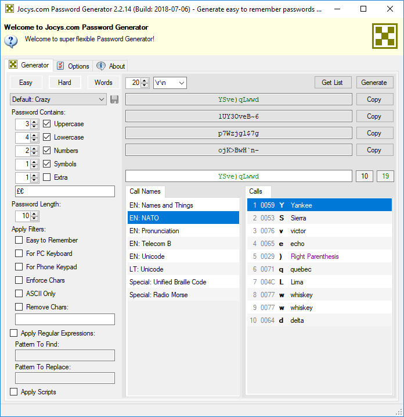The height and width of the screenshot is (417, 404).
Task: Switch to the Generator tab
Action: click(29, 65)
